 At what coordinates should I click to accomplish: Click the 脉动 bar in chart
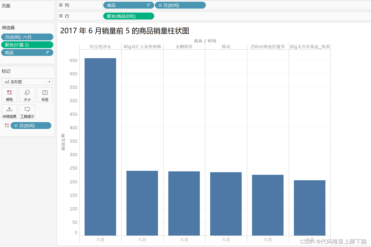tap(226, 204)
